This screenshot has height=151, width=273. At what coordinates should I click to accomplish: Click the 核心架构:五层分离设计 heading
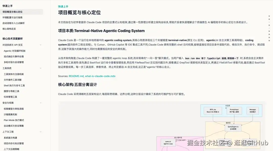[x=78, y=85]
